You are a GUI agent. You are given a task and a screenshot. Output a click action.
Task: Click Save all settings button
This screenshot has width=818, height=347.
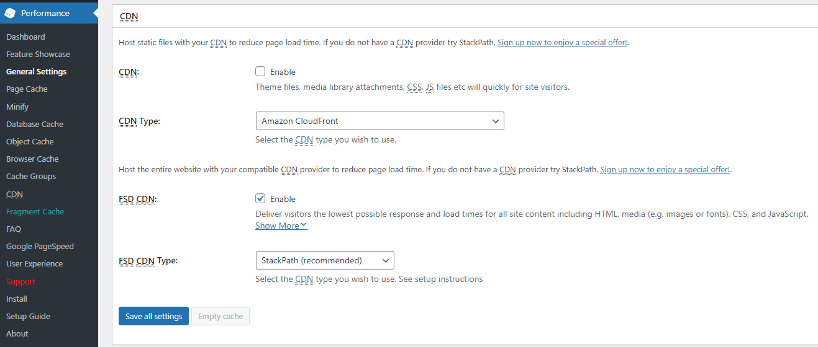pos(153,316)
